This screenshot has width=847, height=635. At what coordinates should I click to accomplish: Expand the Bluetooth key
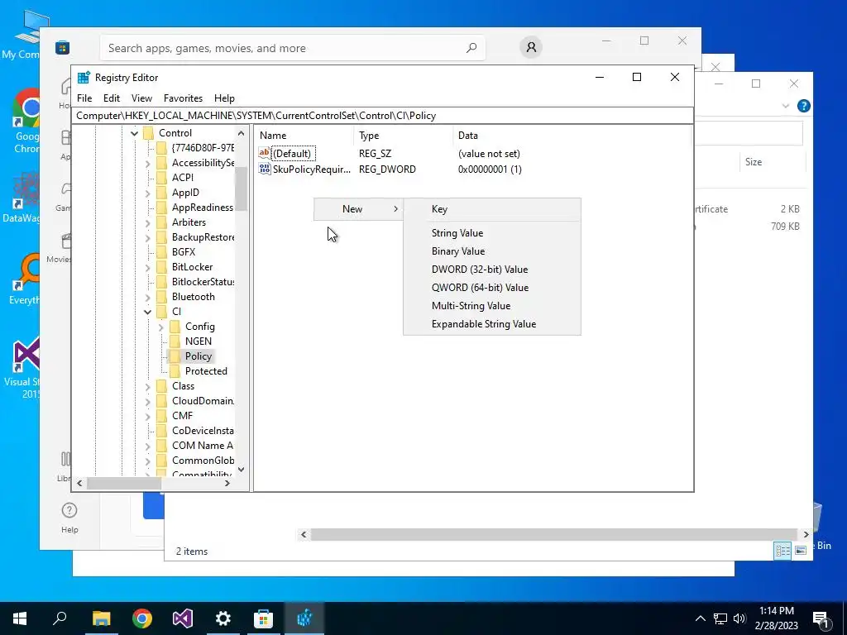pos(147,297)
